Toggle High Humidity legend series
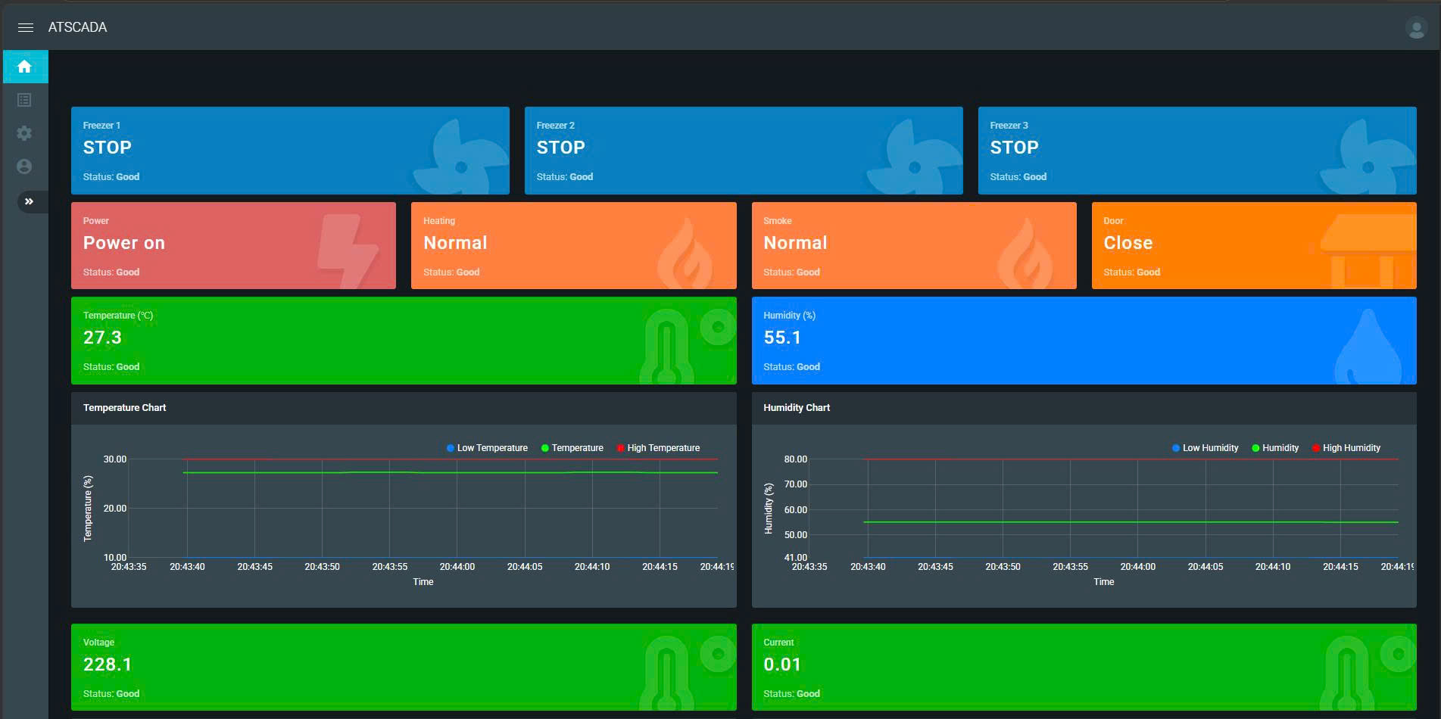 coord(1346,448)
